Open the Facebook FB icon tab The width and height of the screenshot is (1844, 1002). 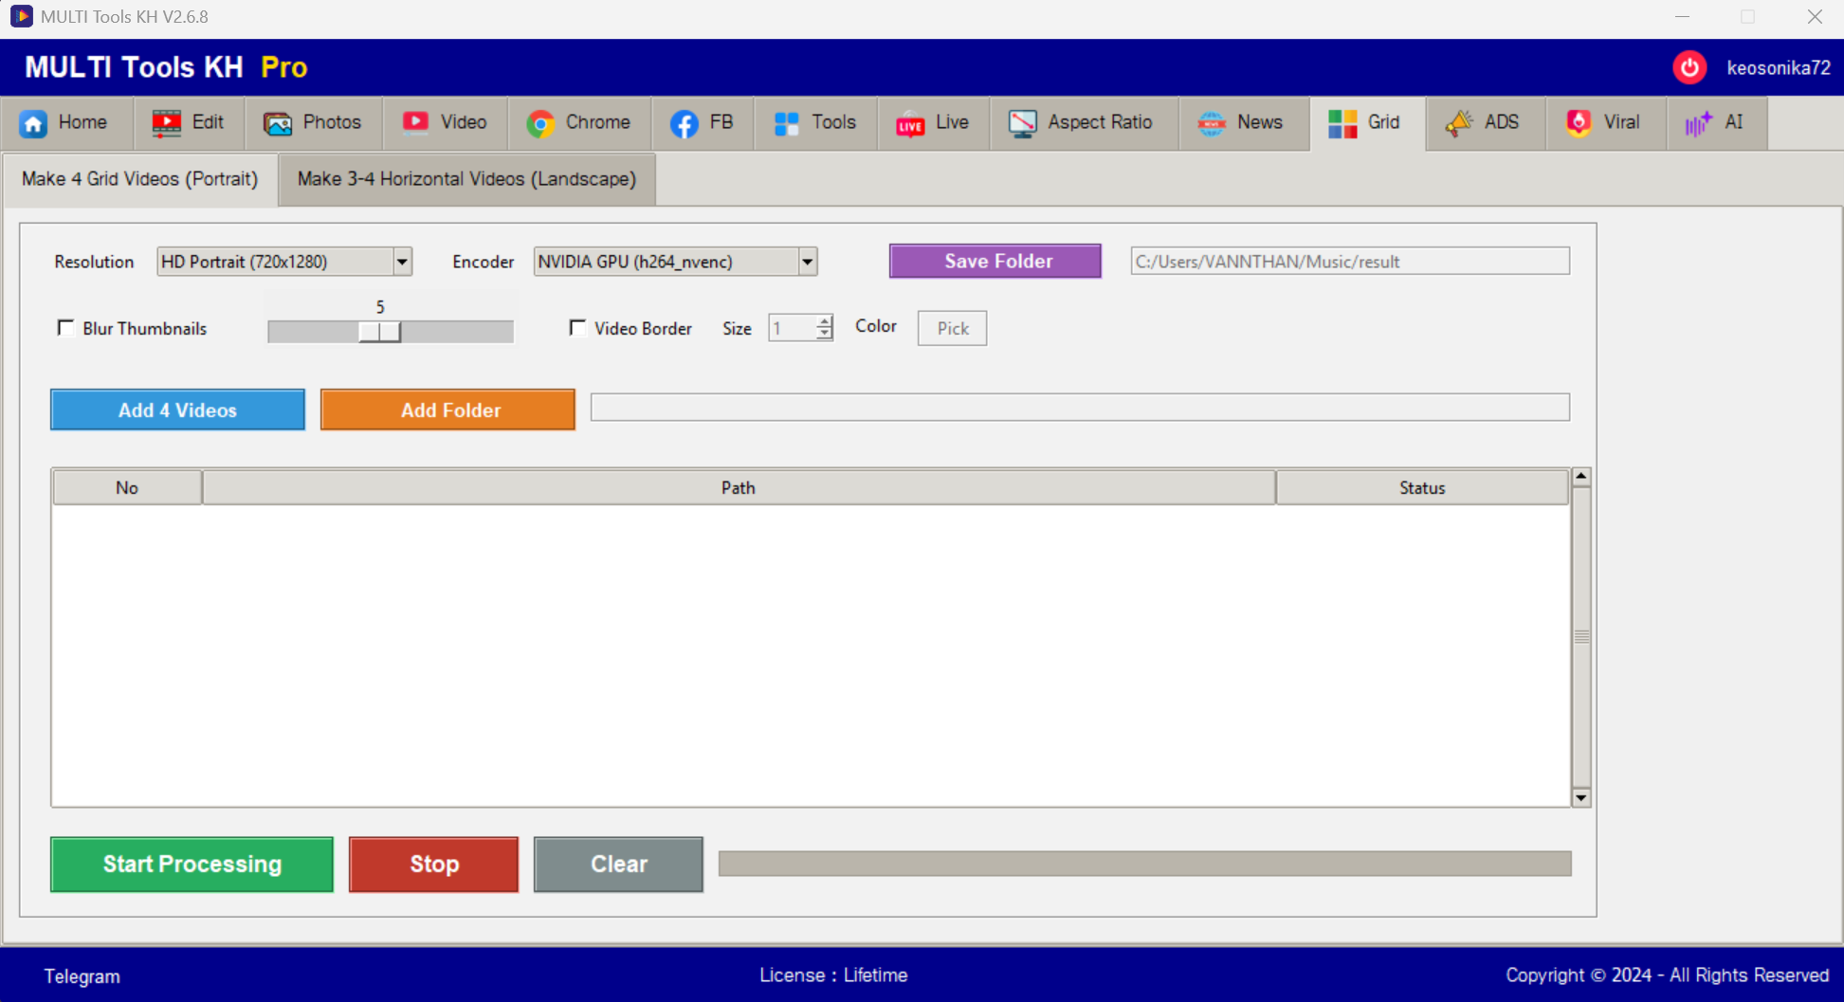coord(684,123)
